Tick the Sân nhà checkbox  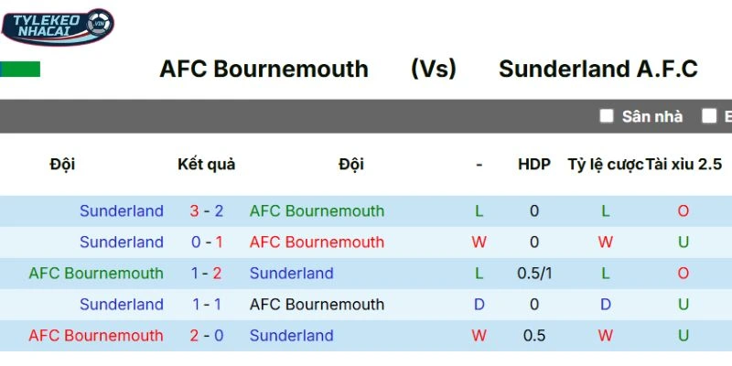pos(607,115)
